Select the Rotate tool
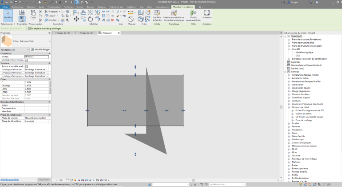Image resolution: width=342 pixels, height=187 pixels. (x=90, y=19)
